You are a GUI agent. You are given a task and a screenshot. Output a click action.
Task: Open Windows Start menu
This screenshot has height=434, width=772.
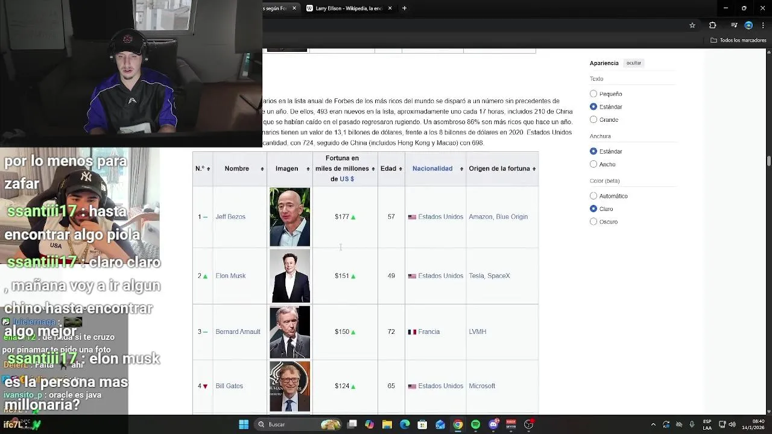pyautogui.click(x=244, y=424)
